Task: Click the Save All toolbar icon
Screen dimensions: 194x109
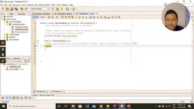Action: [16, 9]
